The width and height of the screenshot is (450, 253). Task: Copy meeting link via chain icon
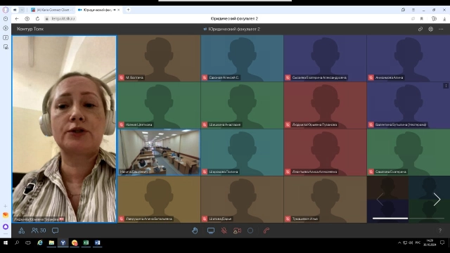[420, 29]
